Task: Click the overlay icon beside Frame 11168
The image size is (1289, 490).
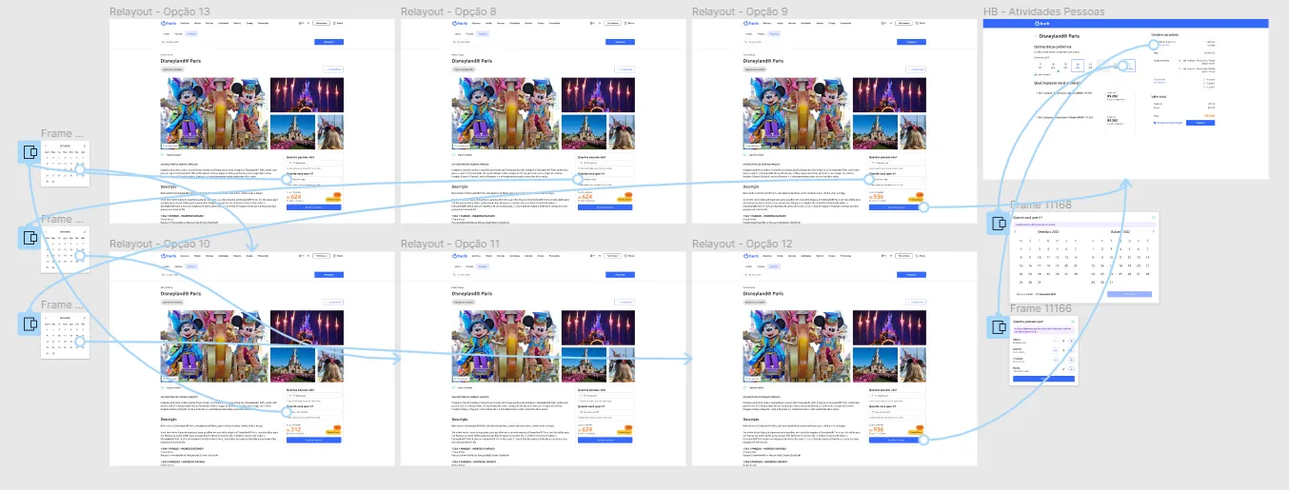Action: point(999,224)
